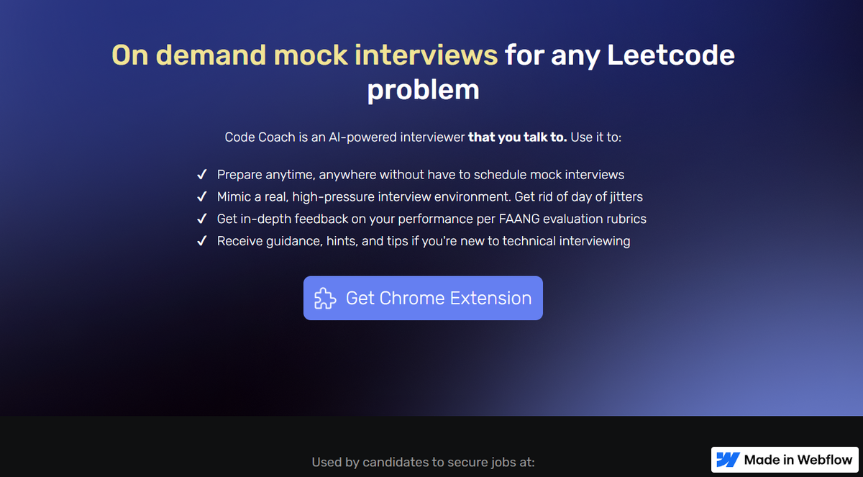Click the checkmark next to "Mimic a real"
Image resolution: width=863 pixels, height=477 pixels.
click(x=202, y=197)
